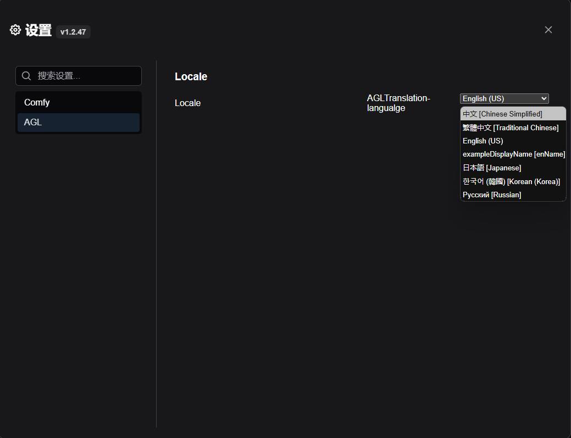Image resolution: width=571 pixels, height=438 pixels.
Task: Click the dropdown chevron on language selector
Action: [x=544, y=98]
